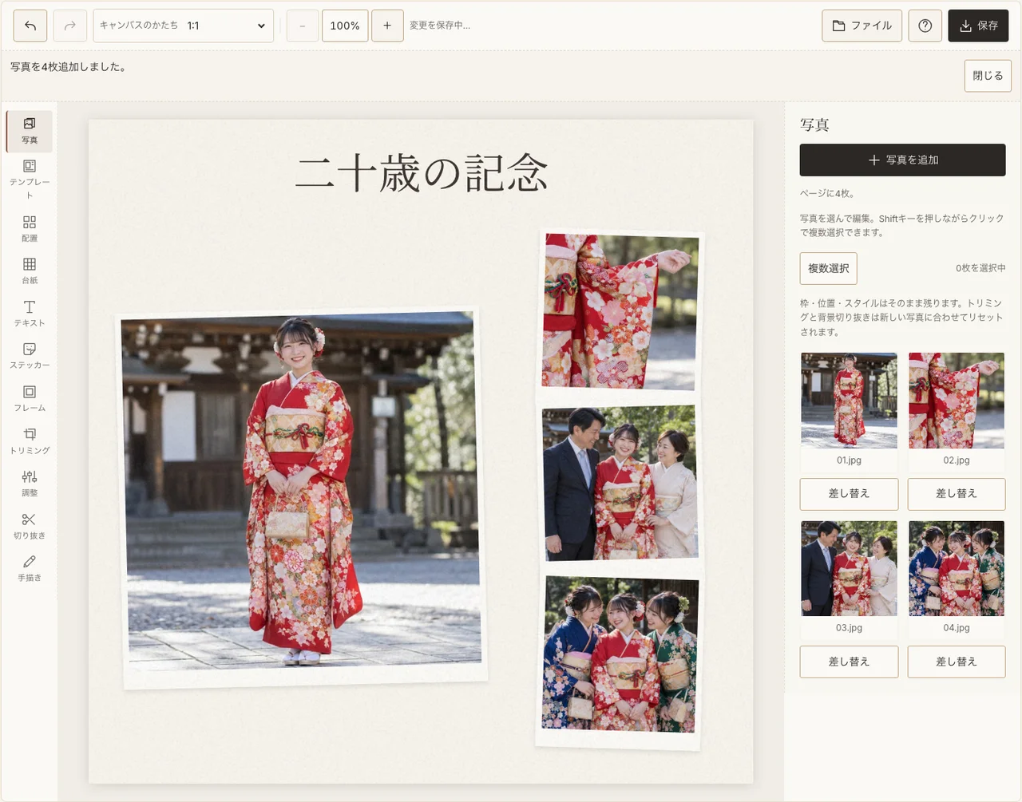Open the ステッカー (Sticker) tool
1022x802 pixels.
tap(30, 355)
